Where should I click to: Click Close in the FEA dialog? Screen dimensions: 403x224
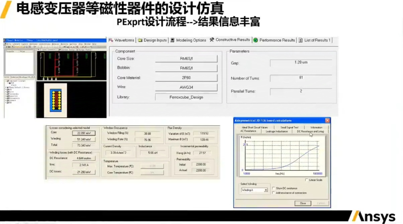303,203
